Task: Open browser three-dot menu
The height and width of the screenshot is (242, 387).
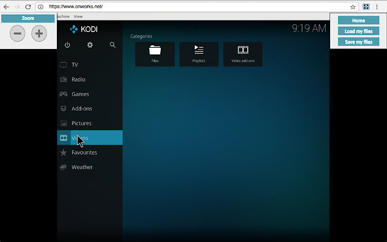Action: [x=377, y=7]
